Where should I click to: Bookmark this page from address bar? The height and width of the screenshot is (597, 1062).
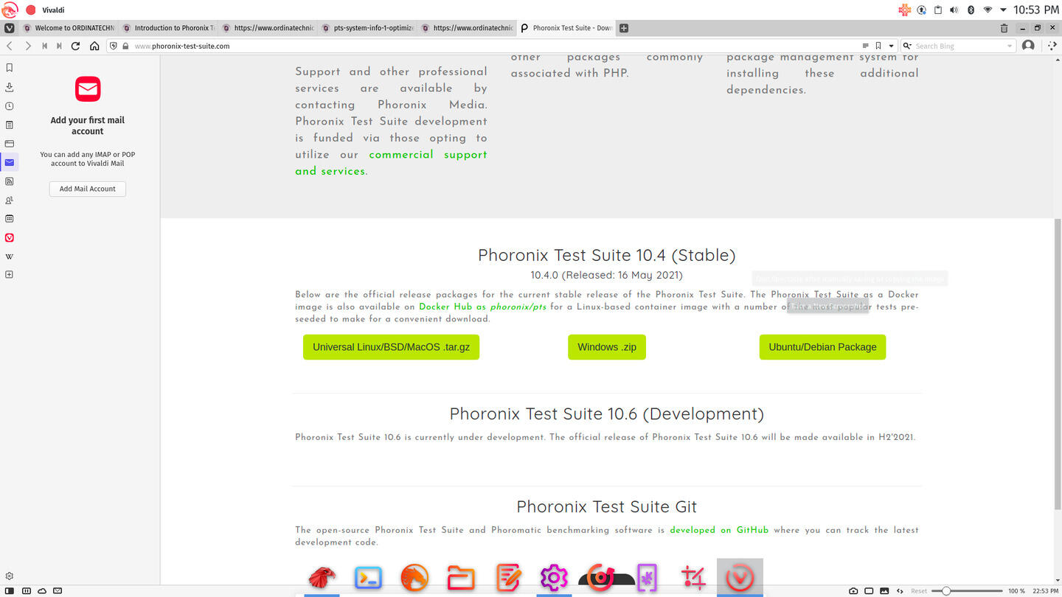pyautogui.click(x=878, y=46)
